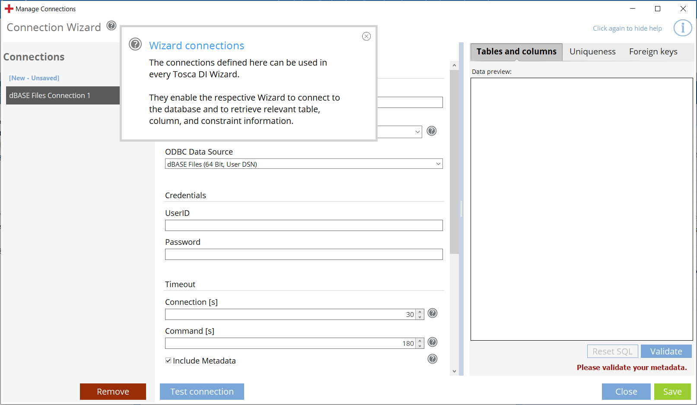Click help icon next to Command timeout
Viewport: 697px width, 405px height.
pyautogui.click(x=433, y=342)
